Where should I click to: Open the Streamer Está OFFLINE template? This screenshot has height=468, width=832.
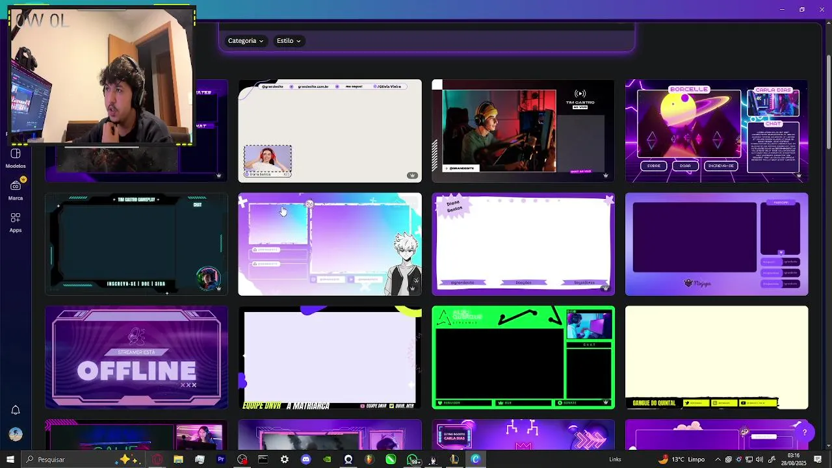136,357
